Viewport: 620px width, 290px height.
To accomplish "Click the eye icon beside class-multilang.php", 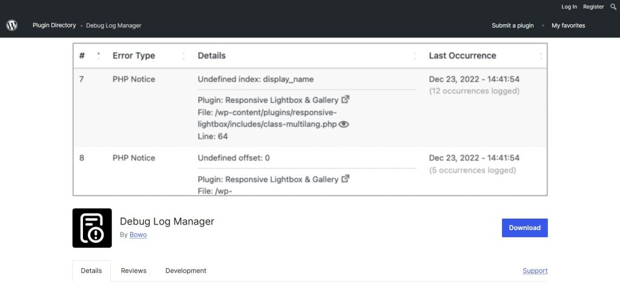I will [344, 124].
